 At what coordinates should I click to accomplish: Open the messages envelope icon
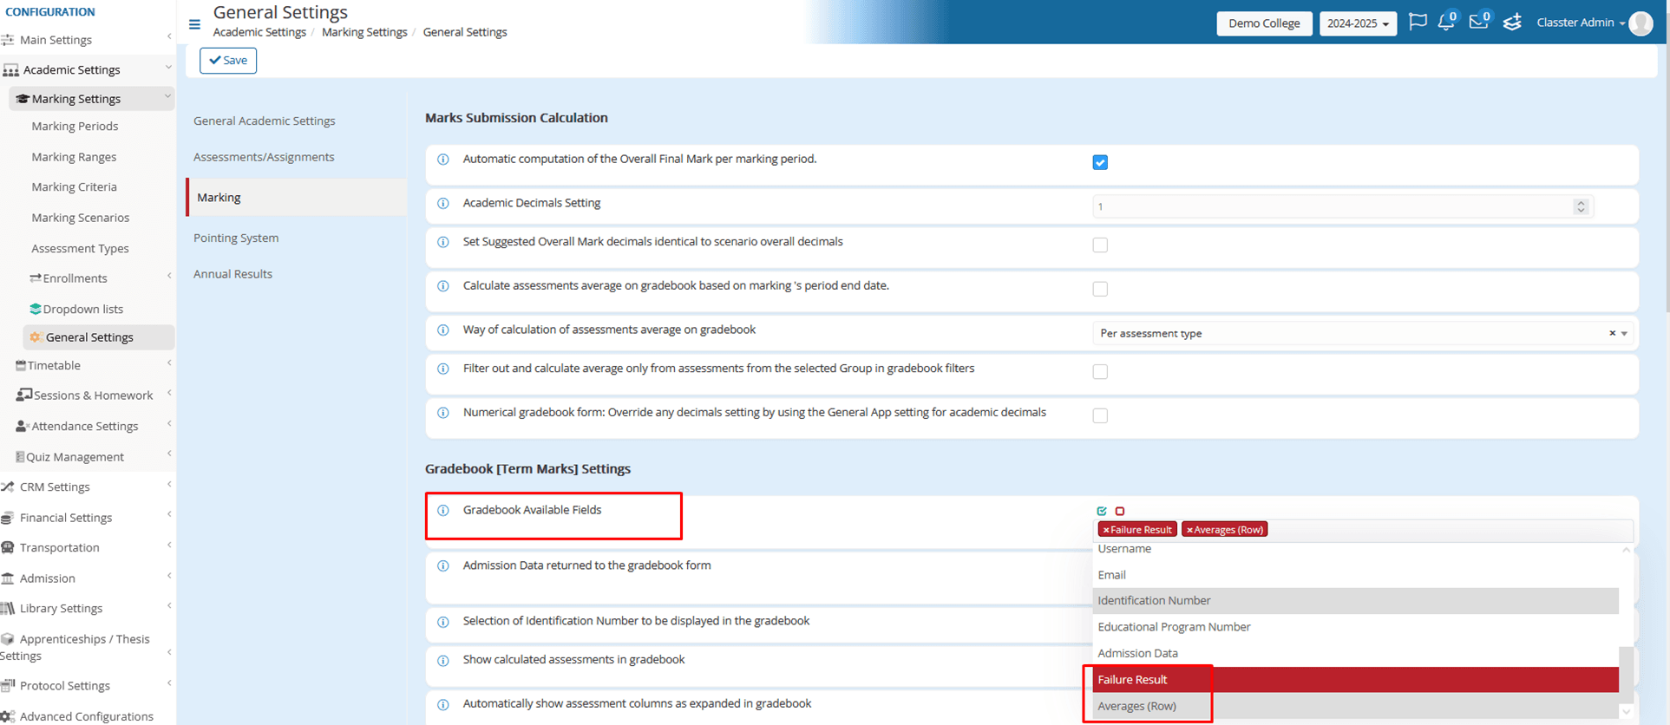click(x=1479, y=23)
